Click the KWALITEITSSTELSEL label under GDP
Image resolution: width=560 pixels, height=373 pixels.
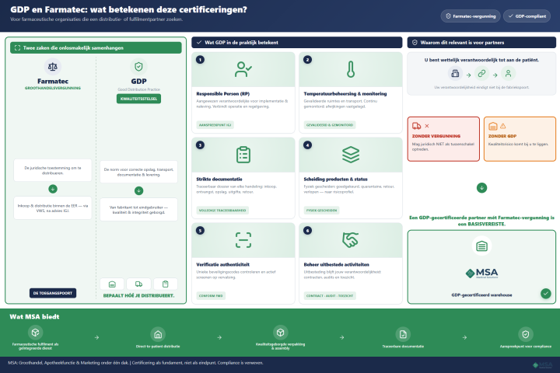[x=138, y=99]
